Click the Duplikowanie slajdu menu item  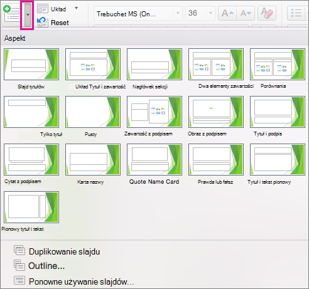[64, 251]
